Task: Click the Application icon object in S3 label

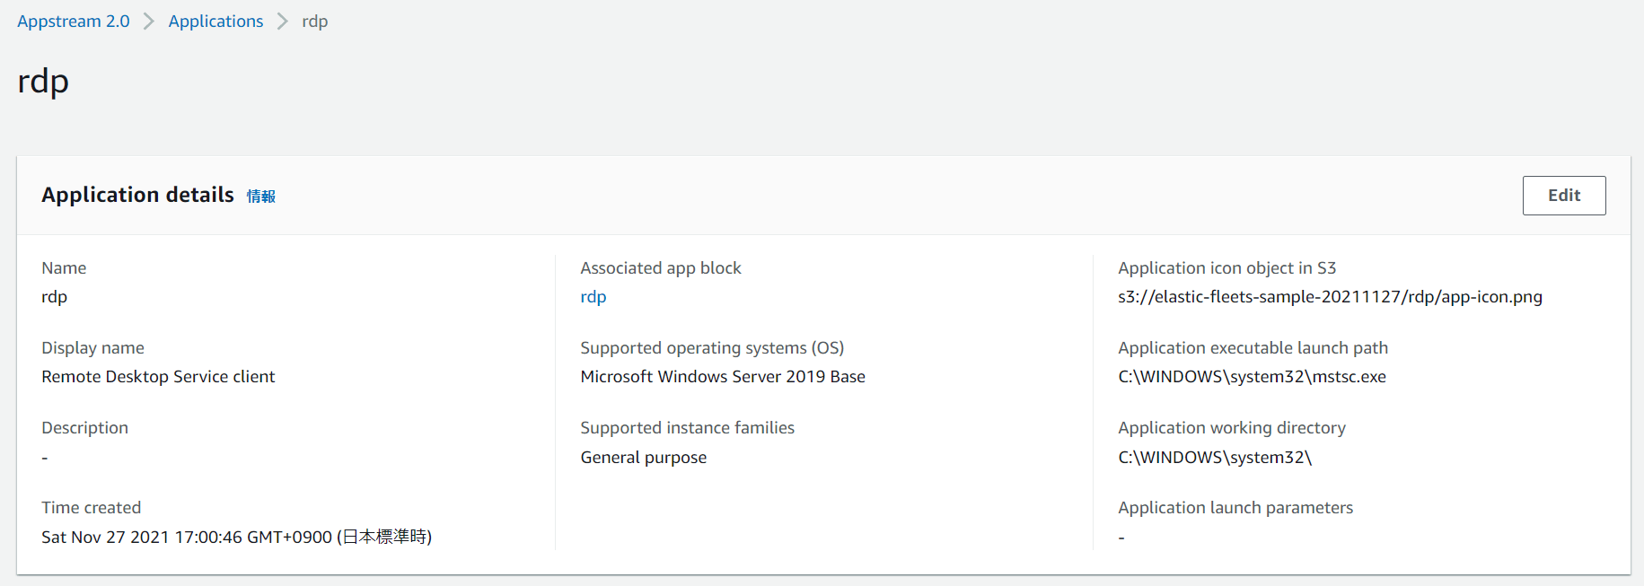Action: pos(1226,268)
